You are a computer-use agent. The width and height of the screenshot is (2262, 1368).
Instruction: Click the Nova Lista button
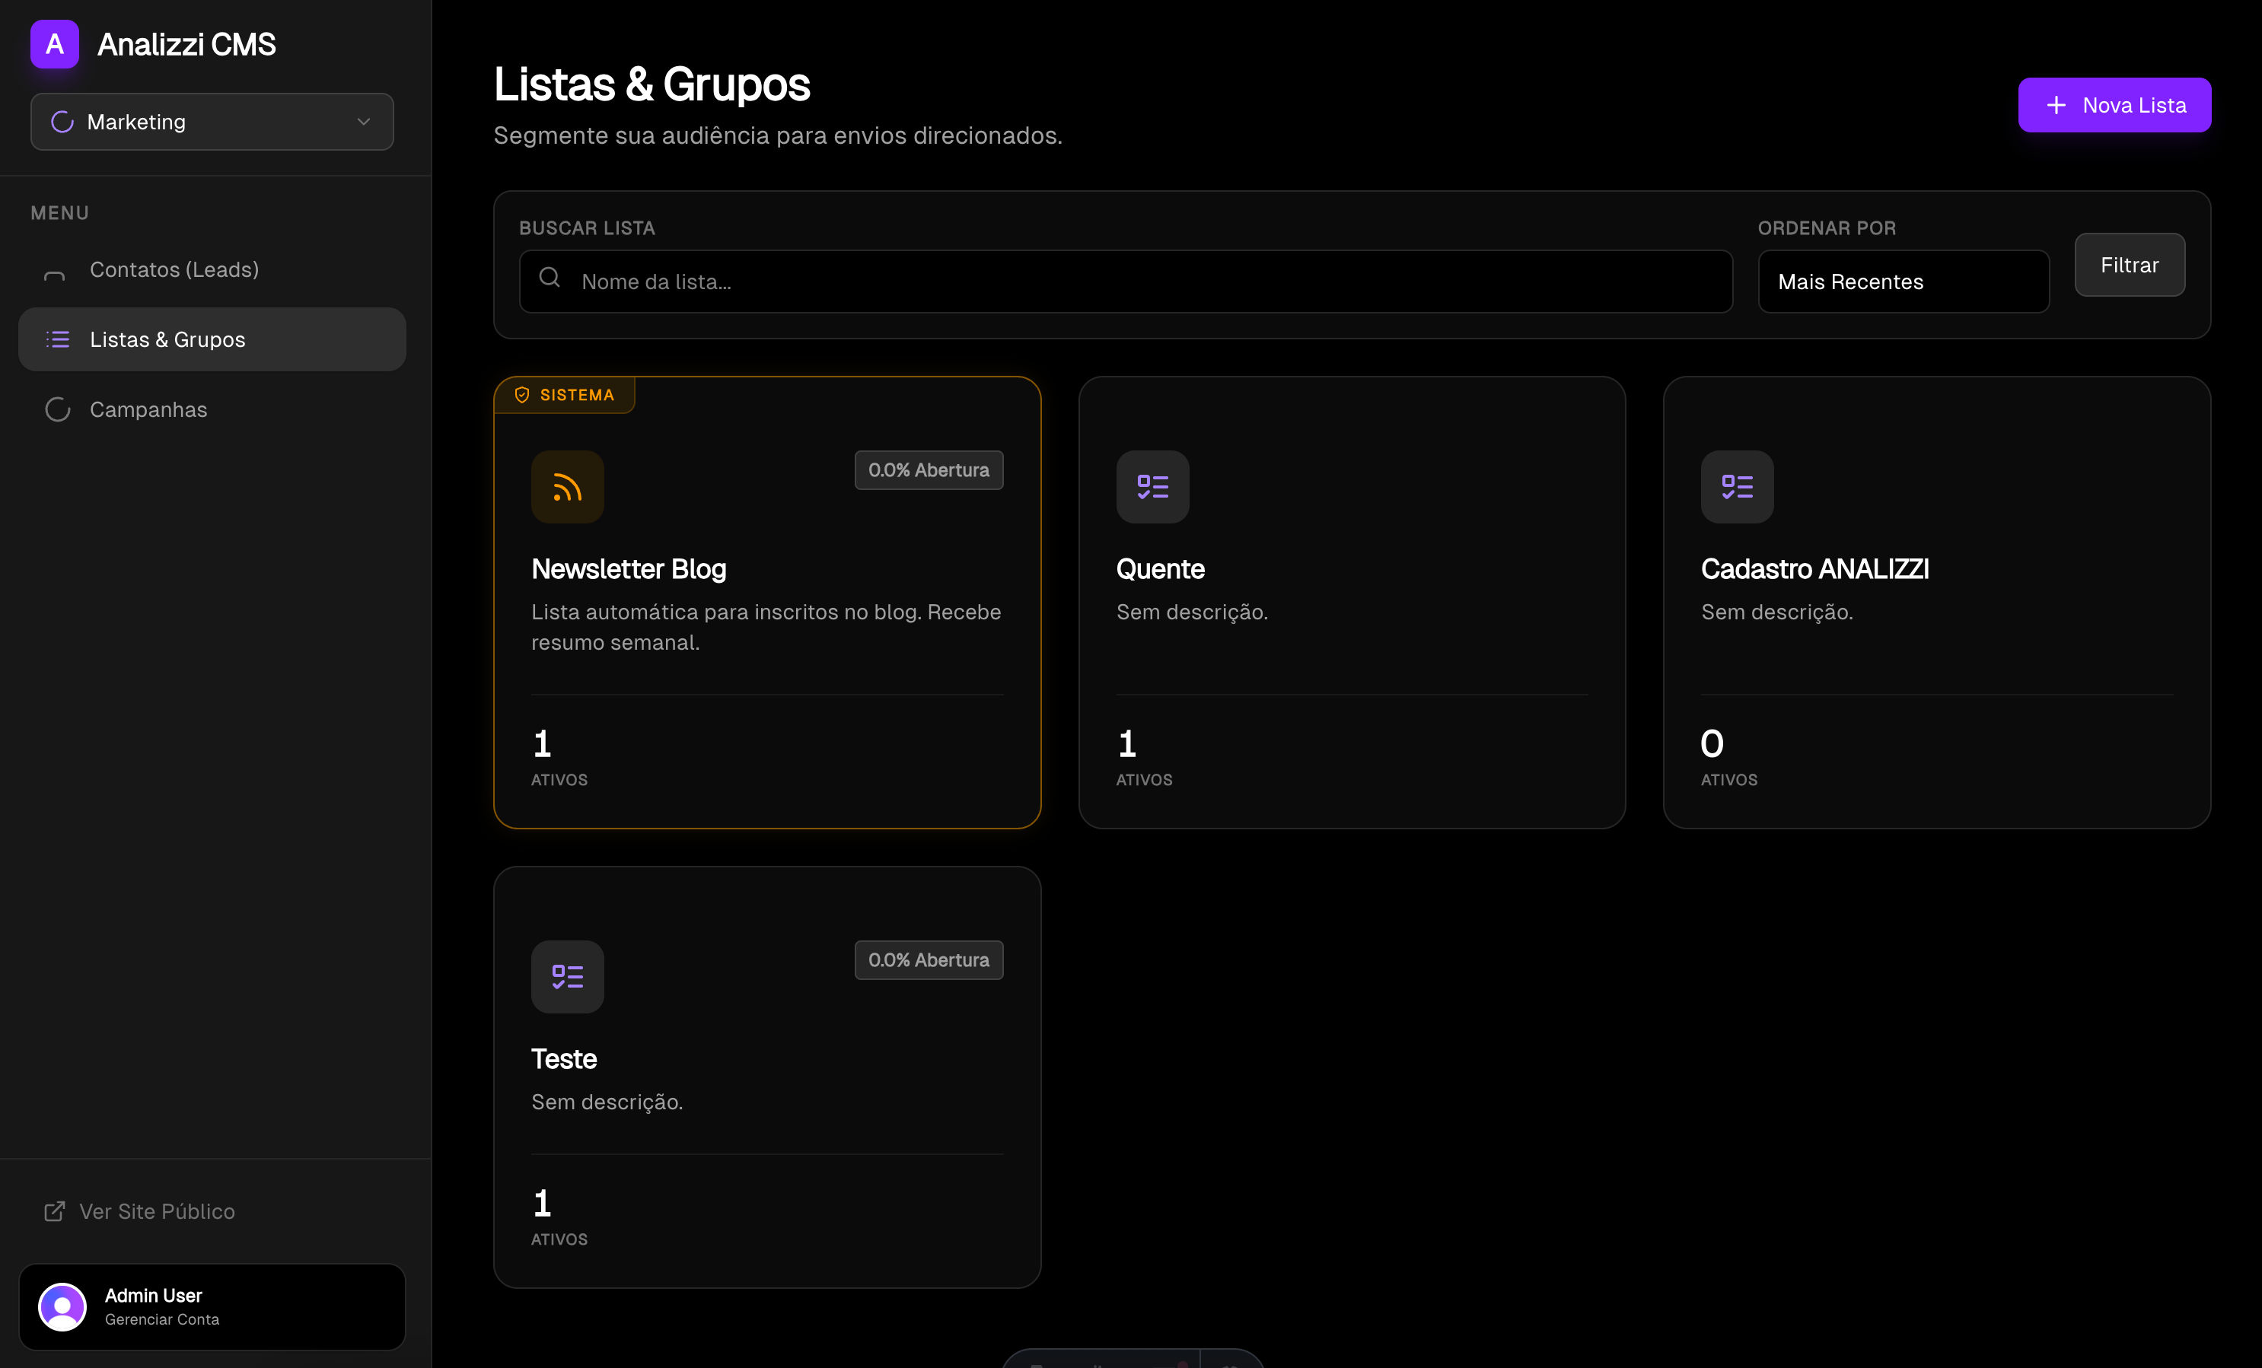[x=2114, y=106]
